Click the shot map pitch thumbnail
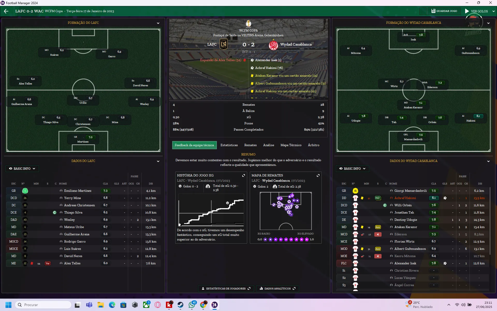 click(286, 211)
